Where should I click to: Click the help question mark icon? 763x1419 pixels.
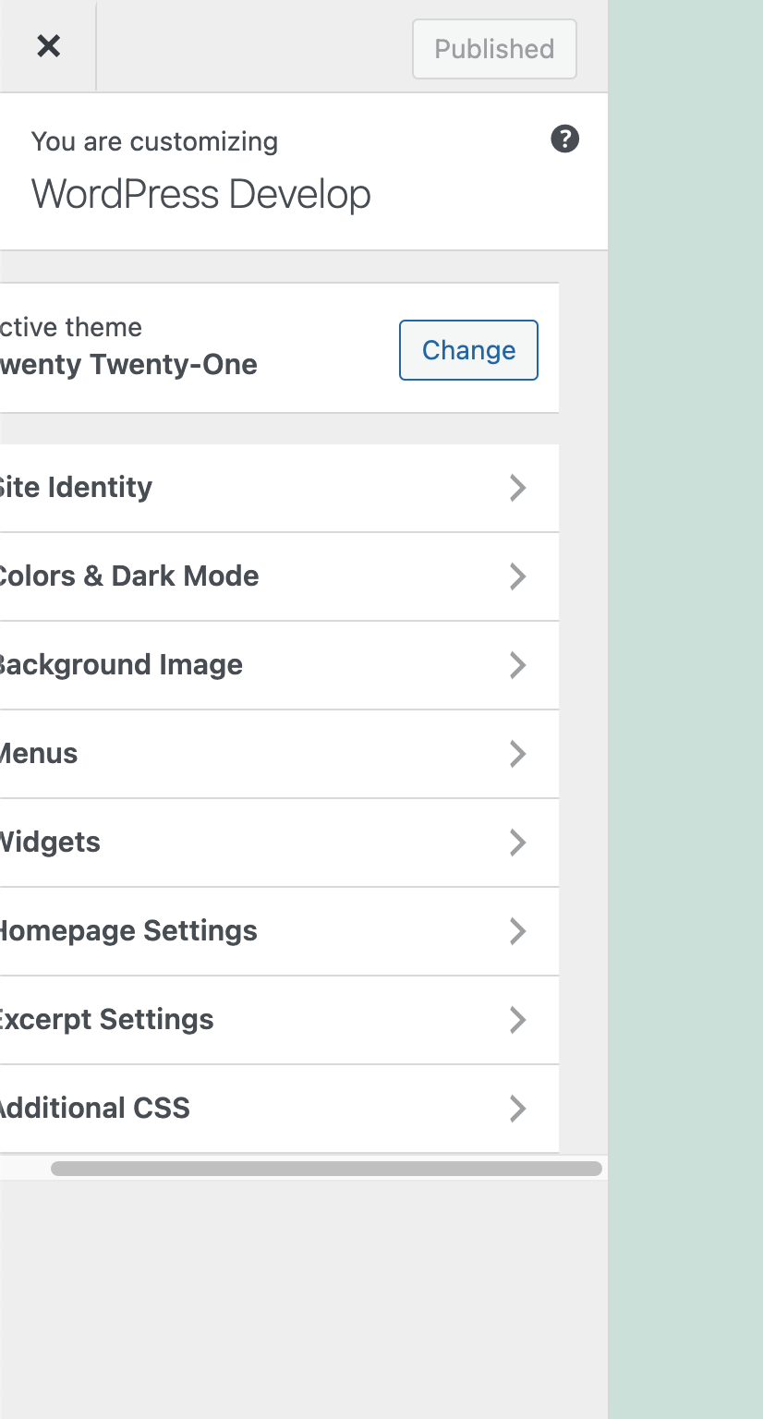(564, 139)
